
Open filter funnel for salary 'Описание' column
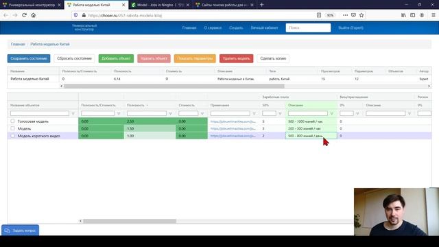pos(332,113)
